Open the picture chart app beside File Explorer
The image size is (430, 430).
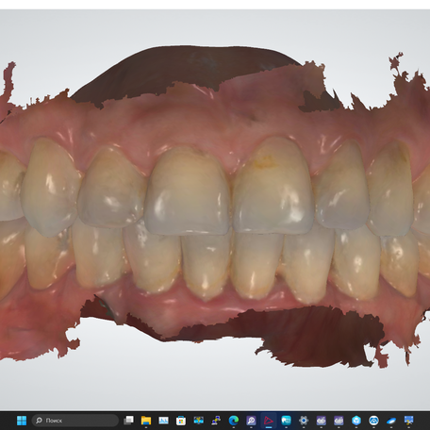tap(163, 421)
